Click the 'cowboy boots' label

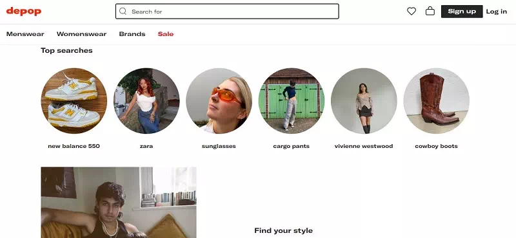(x=437, y=146)
